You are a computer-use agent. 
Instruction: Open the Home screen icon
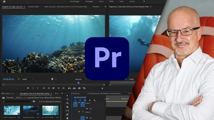4,1
